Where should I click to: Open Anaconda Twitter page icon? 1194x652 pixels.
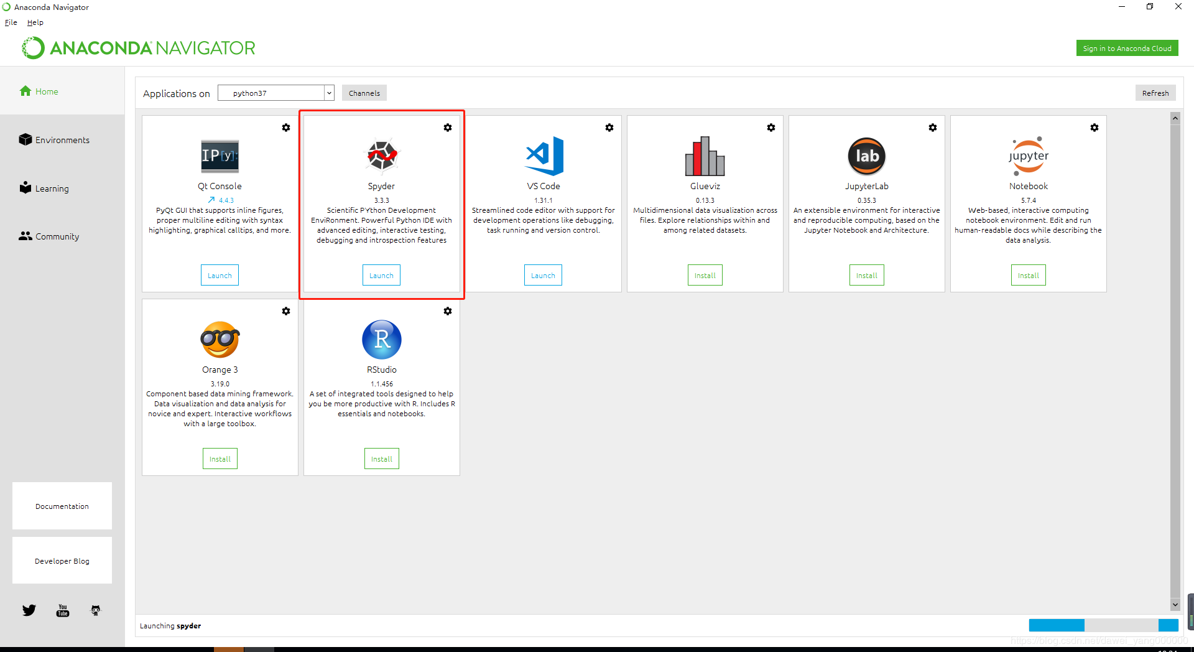pos(29,610)
